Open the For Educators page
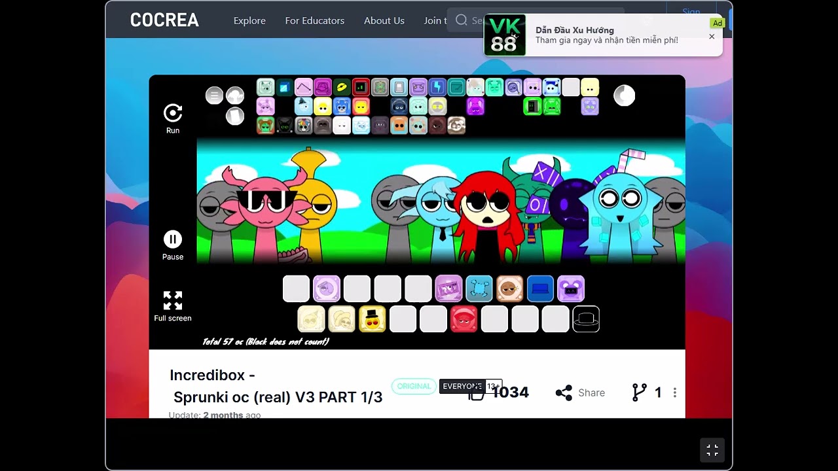The image size is (838, 471). 315,20
